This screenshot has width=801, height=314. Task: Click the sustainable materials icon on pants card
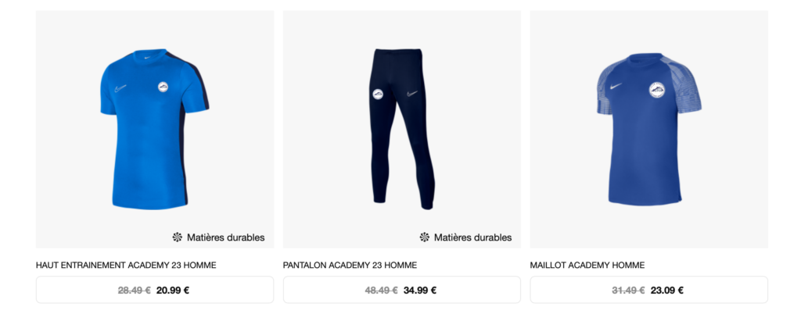tap(425, 237)
